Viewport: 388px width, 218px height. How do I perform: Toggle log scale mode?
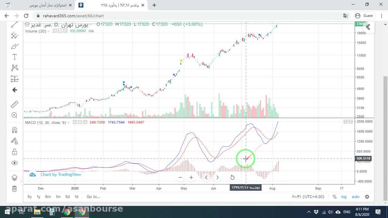click(x=344, y=197)
